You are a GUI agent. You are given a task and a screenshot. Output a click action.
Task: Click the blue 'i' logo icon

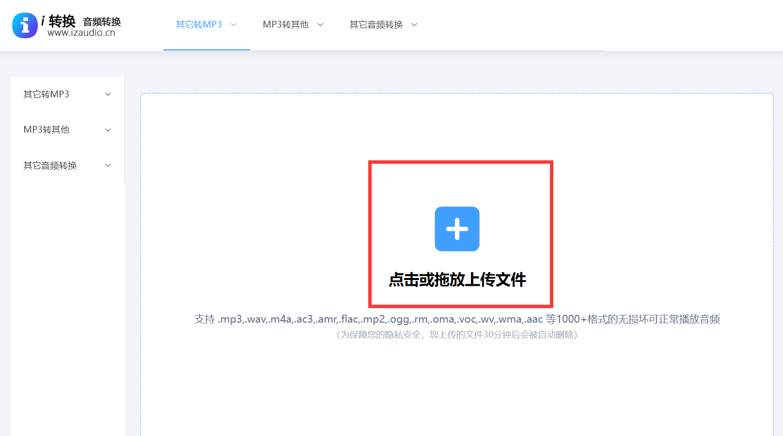25,25
